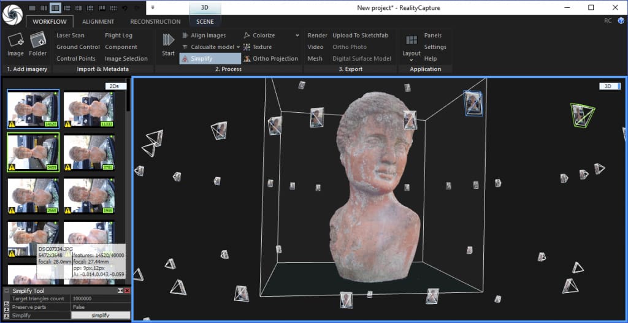
Task: Click the Simplify triangle icon in ribbon
Action: click(x=185, y=58)
